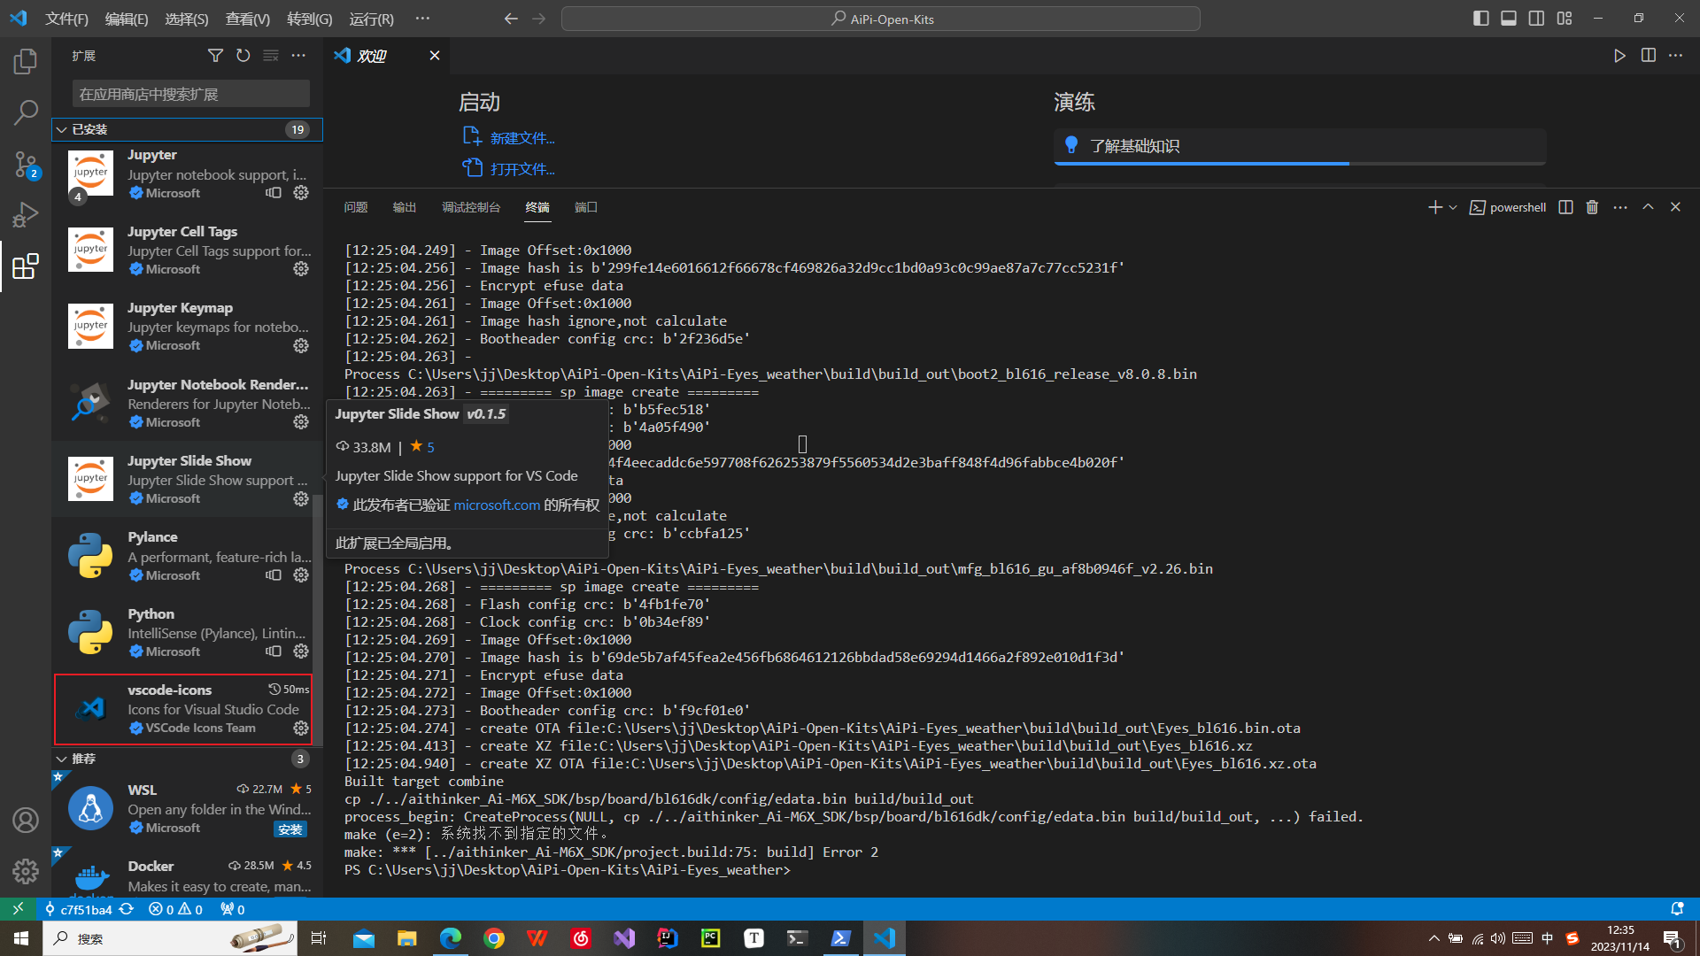Image resolution: width=1700 pixels, height=956 pixels.
Task: Open the Explorer view in the activity bar
Action: pyautogui.click(x=26, y=61)
